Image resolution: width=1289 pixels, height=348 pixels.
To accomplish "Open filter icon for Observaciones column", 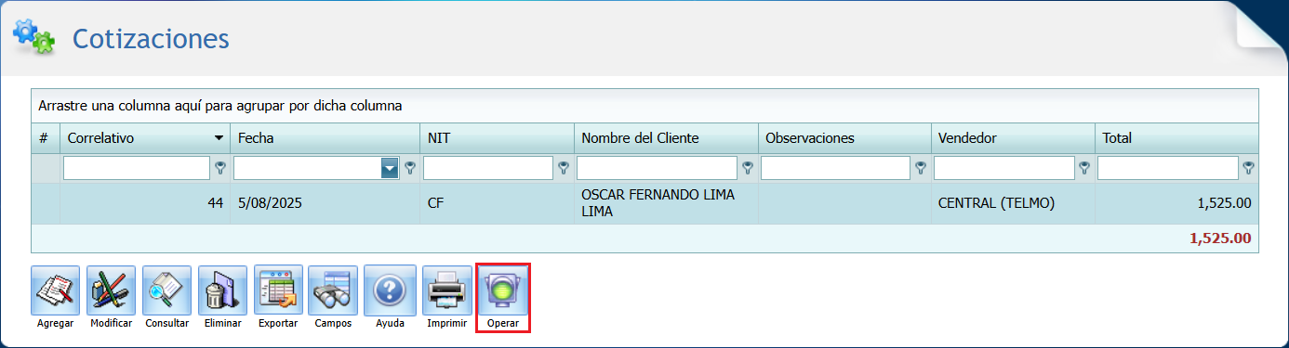I will tap(921, 168).
